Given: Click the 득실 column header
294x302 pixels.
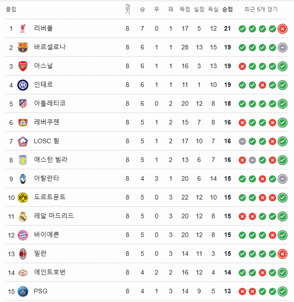Looking at the screenshot, I should (x=213, y=9).
